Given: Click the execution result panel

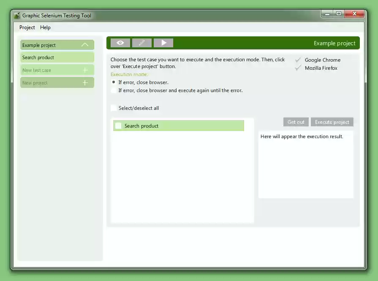Looking at the screenshot, I should (306, 165).
